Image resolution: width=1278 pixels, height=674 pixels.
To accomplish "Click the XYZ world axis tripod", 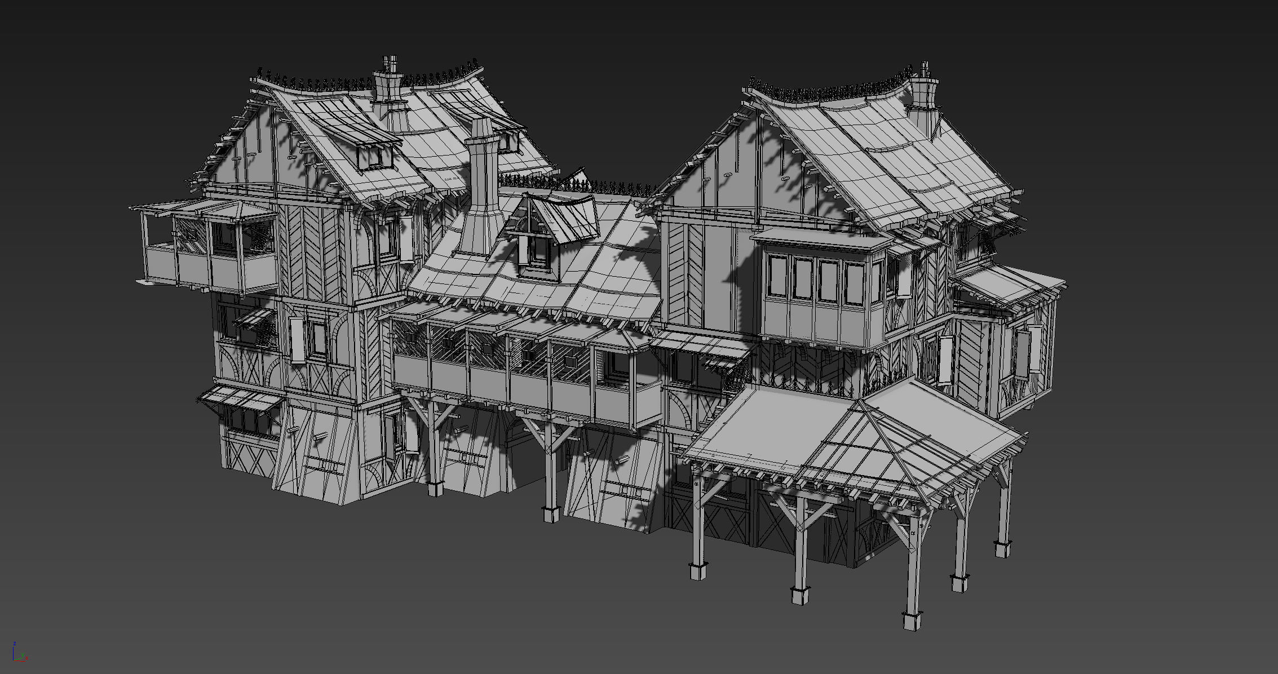I will coord(20,651).
